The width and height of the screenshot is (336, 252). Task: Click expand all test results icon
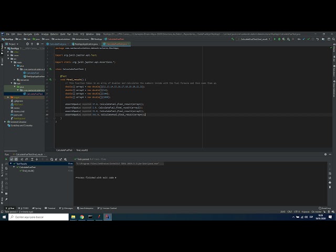click(x=32, y=159)
